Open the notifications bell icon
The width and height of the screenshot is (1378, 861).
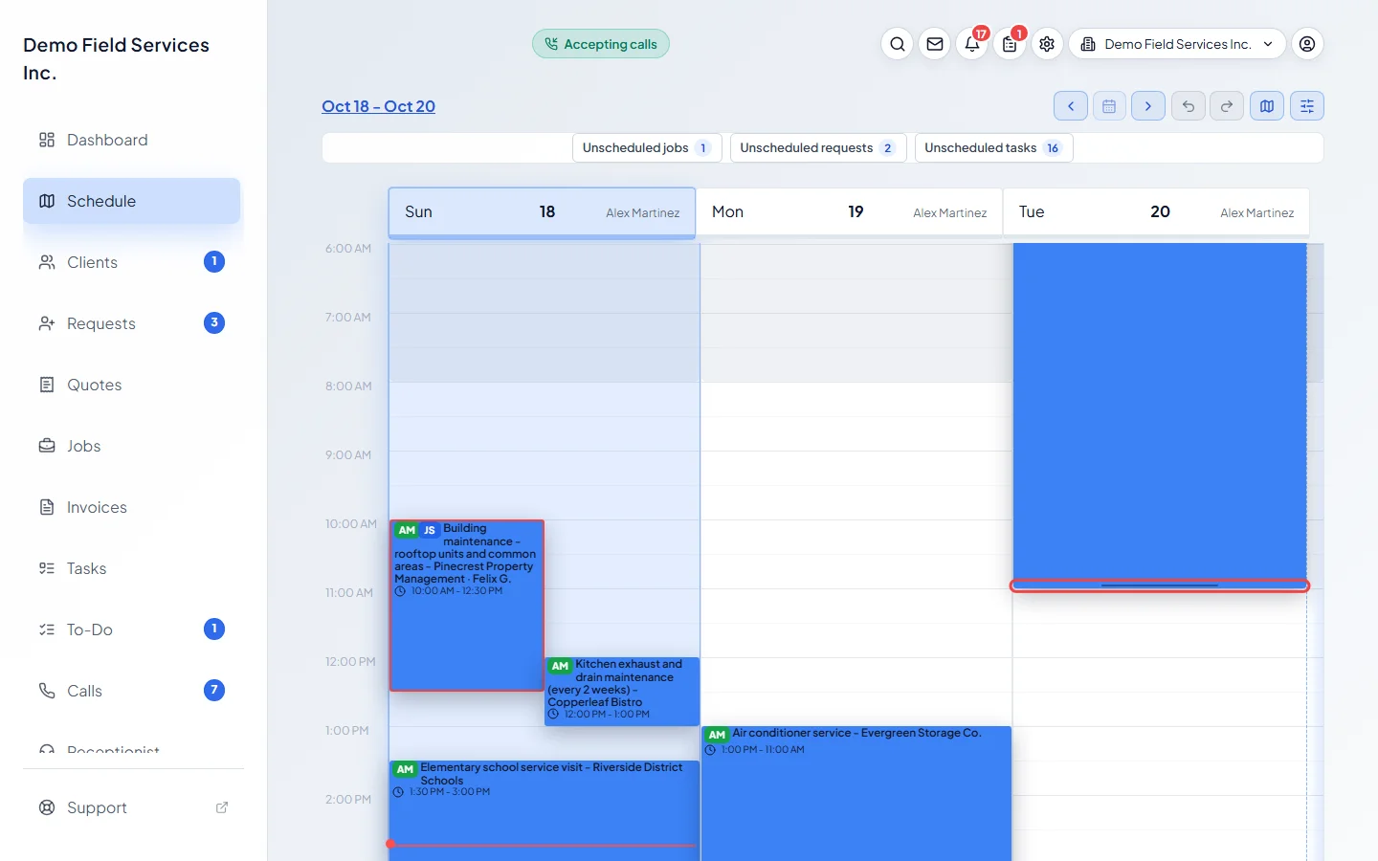[x=972, y=44]
